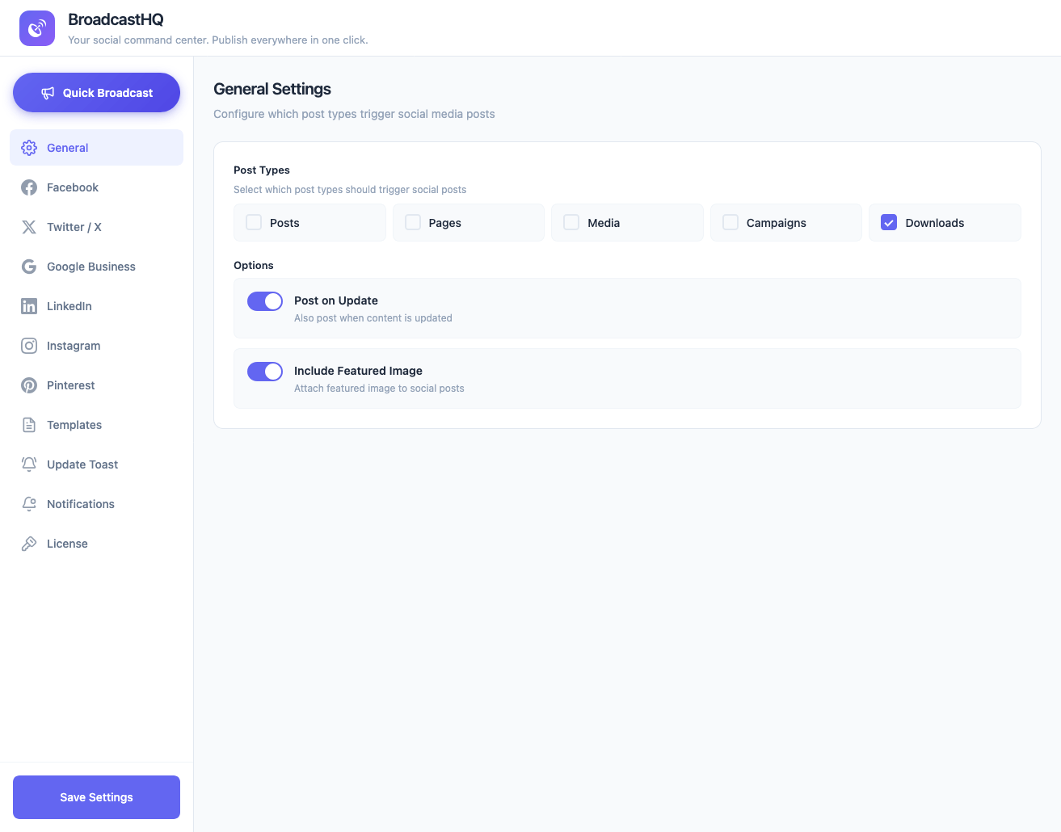Click the General settings gear icon
Viewport: 1061px width, 832px height.
29,148
